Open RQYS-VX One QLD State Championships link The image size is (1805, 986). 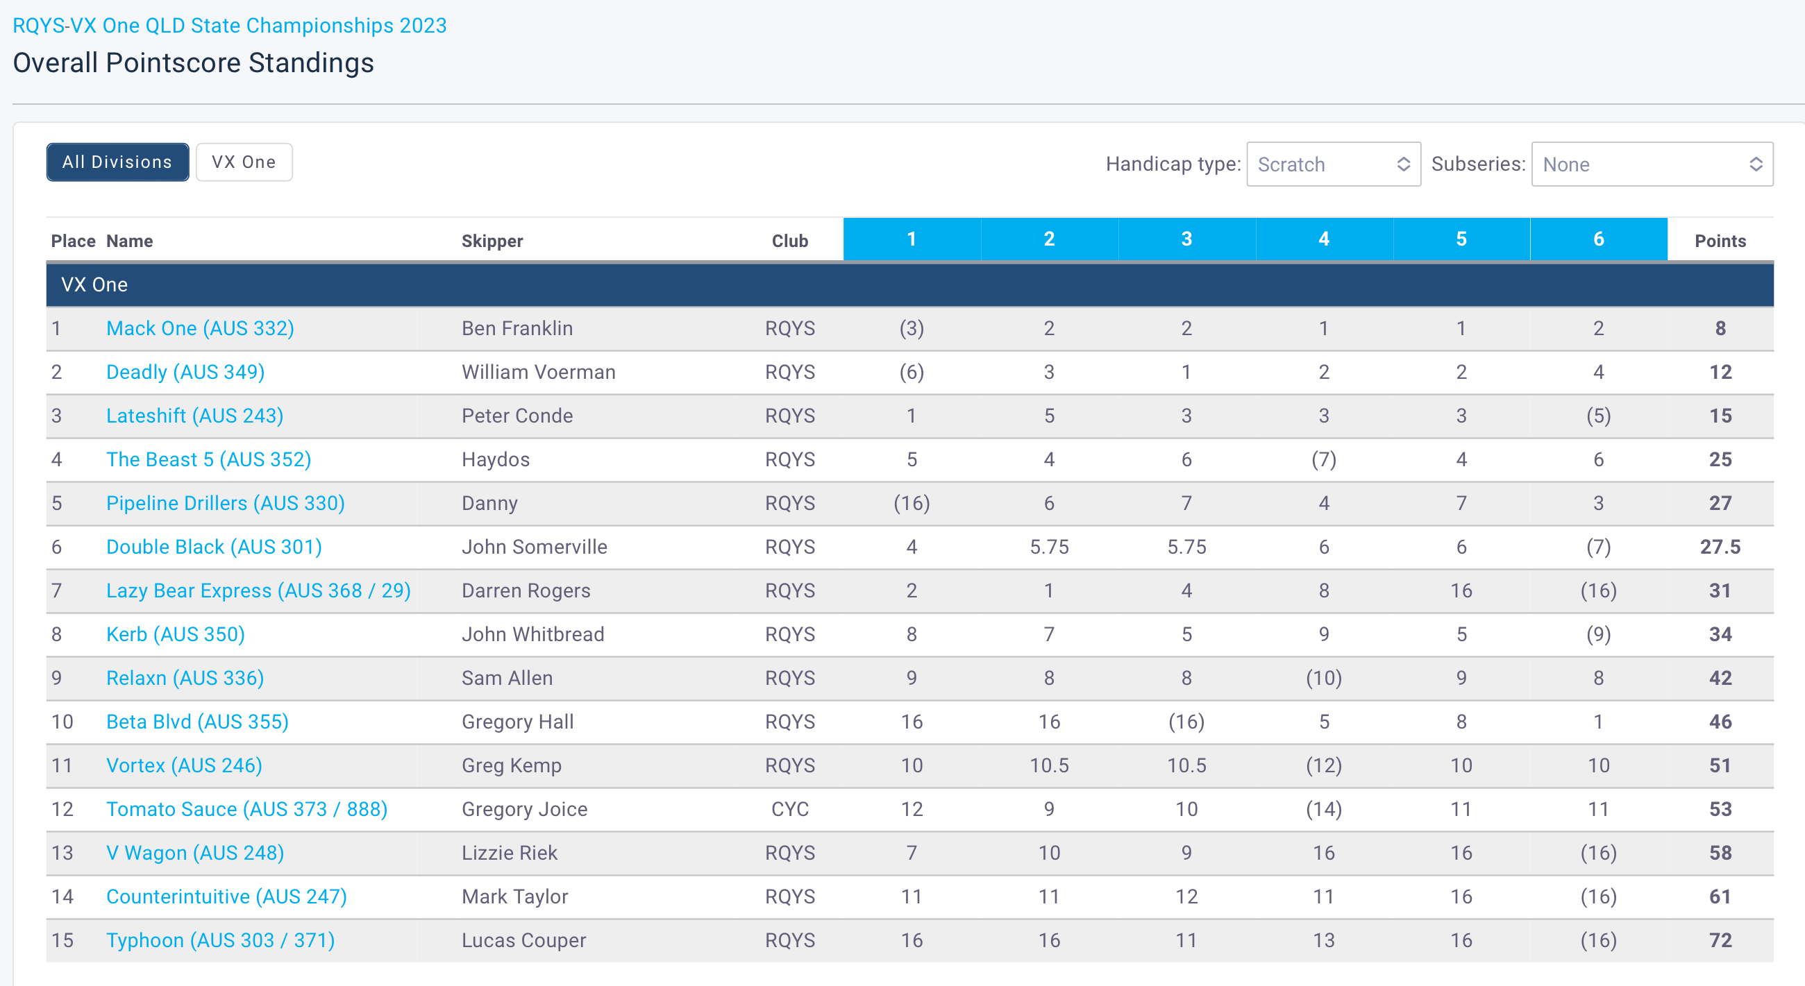(229, 25)
